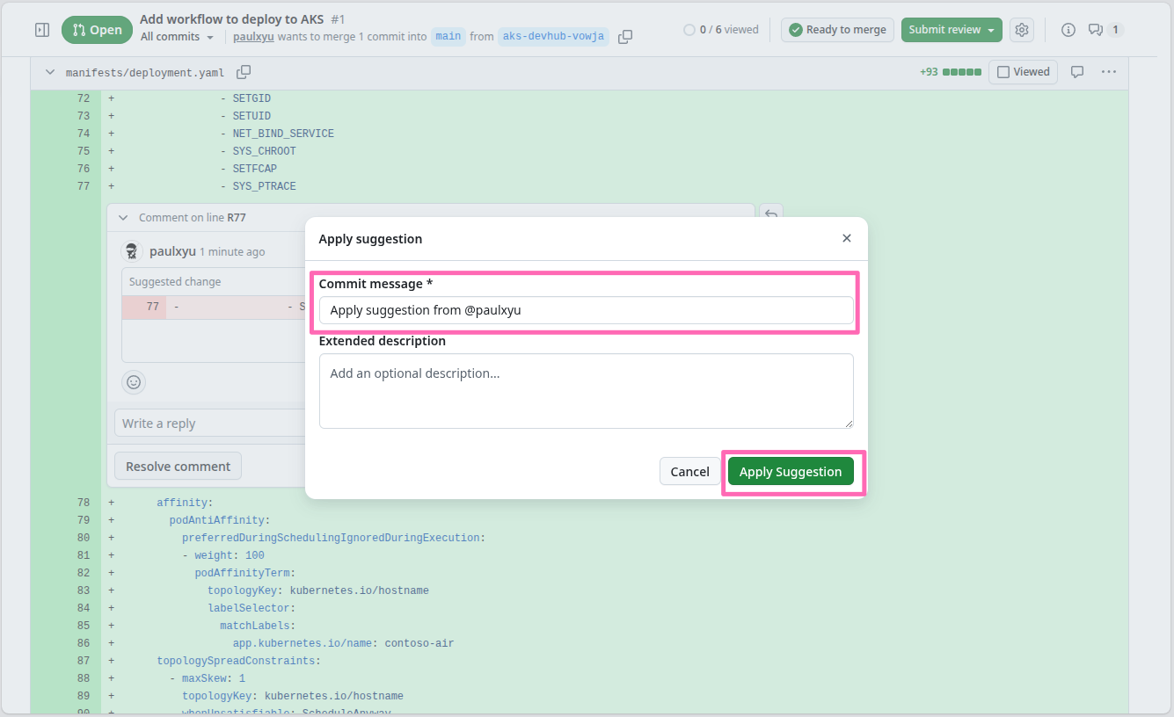The width and height of the screenshot is (1174, 717).
Task: Open the Submit review dropdown
Action: [952, 30]
